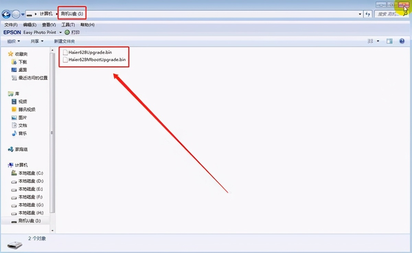Image resolution: width=412 pixels, height=253 pixels.
Task: Expand the arrow between Computer and USB drive
Action: 57,14
